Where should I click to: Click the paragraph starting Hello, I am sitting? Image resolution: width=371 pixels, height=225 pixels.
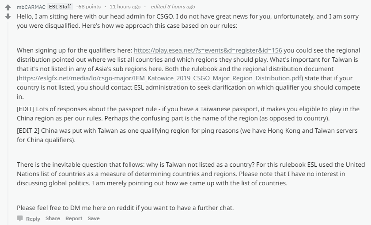(x=188, y=21)
